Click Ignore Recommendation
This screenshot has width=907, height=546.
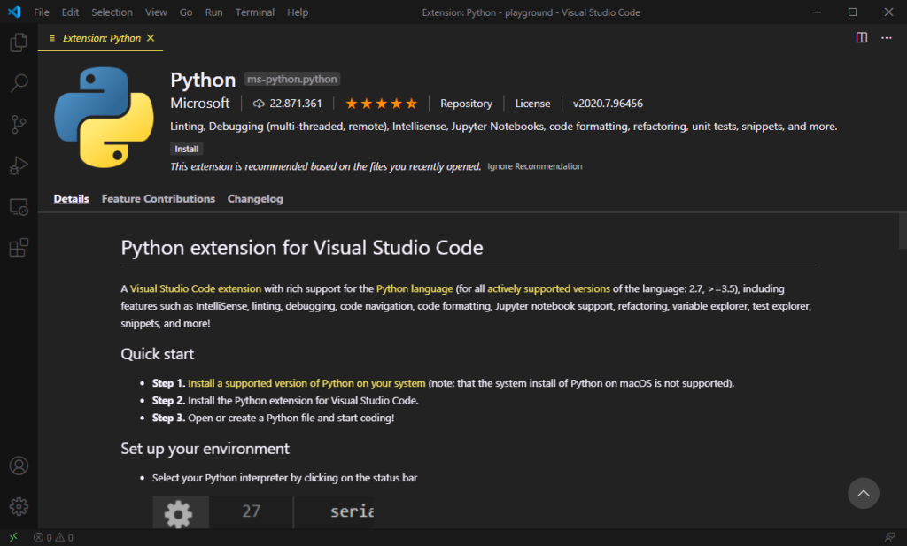tap(535, 165)
